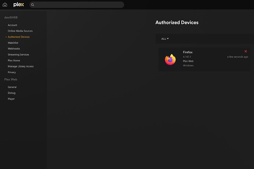
Task: Open the ALL filter dropdown
Action: click(165, 39)
